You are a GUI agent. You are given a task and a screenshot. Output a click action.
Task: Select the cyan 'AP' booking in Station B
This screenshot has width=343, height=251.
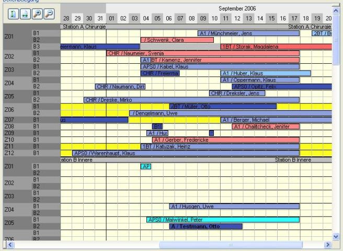point(146,166)
